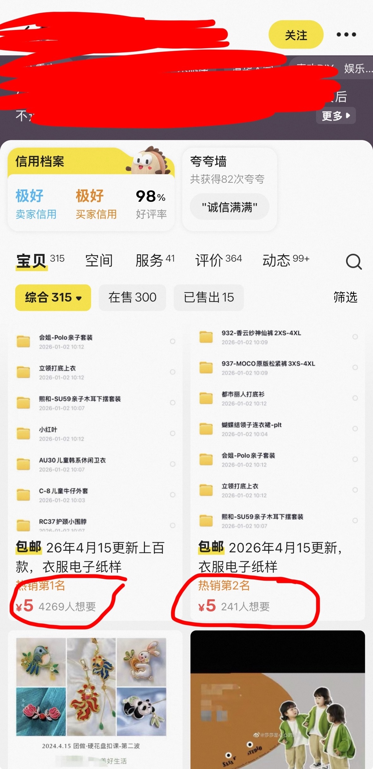Viewport: 373px width, 769px height.
Task: Tap folder icon for C-8儿童牛仔外套
Action: click(23, 495)
